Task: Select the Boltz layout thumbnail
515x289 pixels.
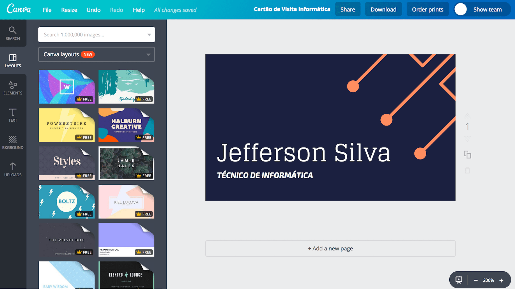Action: 67,202
